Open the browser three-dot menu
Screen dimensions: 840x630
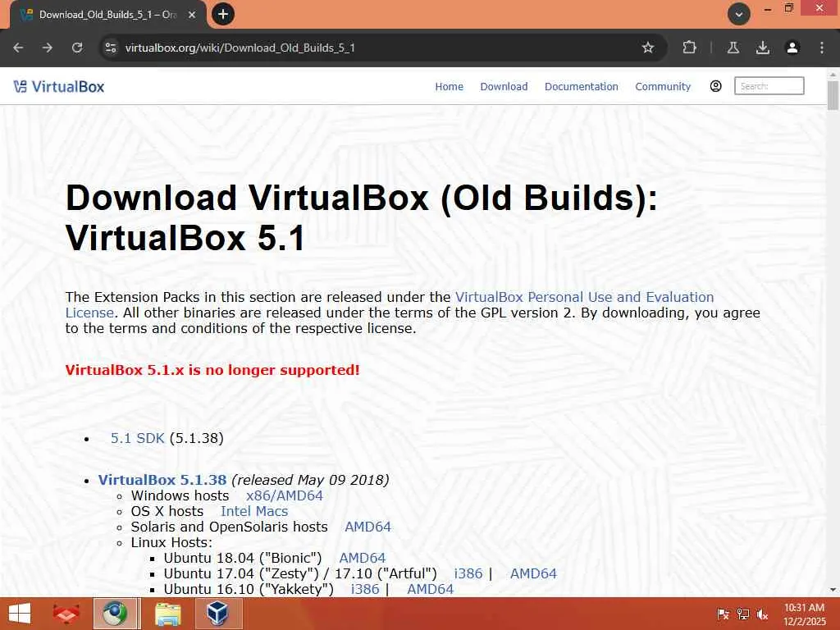click(x=822, y=48)
